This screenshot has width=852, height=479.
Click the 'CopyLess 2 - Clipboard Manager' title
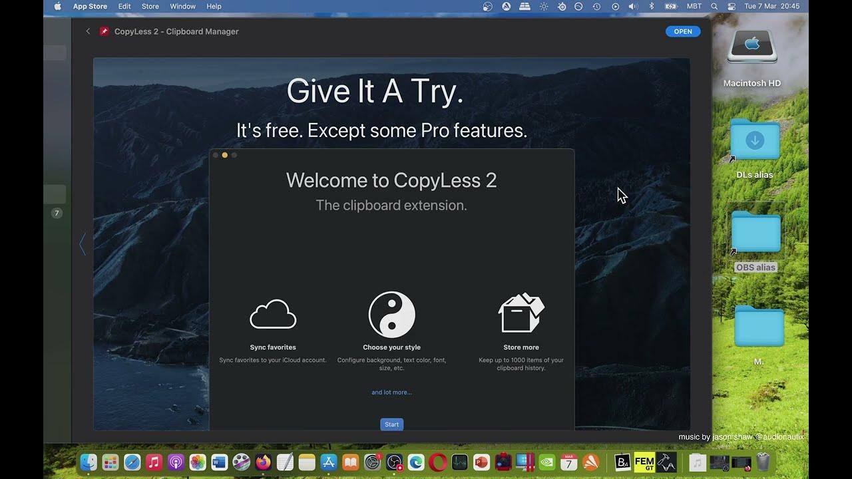176,31
